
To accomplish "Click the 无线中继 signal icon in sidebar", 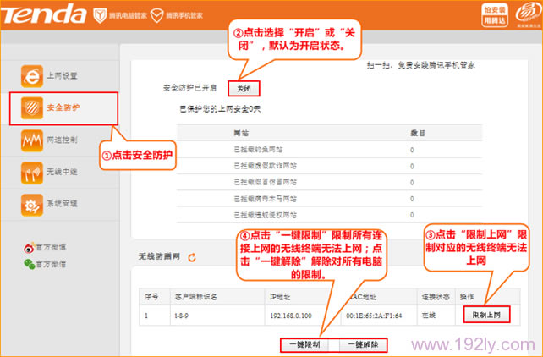I will coord(32,172).
